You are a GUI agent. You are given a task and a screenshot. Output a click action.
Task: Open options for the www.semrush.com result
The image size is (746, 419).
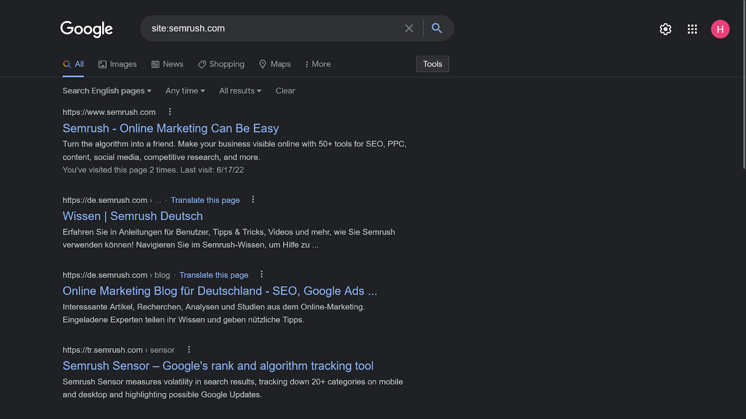(170, 112)
